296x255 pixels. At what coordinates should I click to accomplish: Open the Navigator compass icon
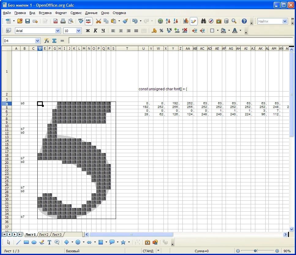211,21
